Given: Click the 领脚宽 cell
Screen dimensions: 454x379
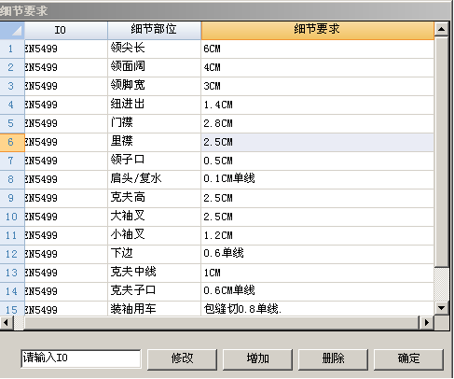Looking at the screenshot, I should pyautogui.click(x=155, y=86).
